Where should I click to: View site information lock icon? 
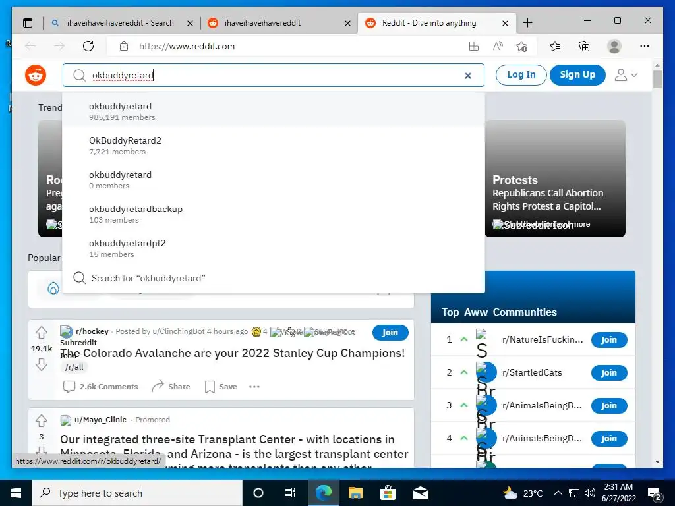[123, 46]
